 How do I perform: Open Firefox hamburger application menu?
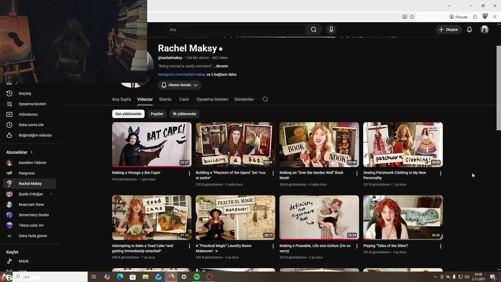point(495,17)
